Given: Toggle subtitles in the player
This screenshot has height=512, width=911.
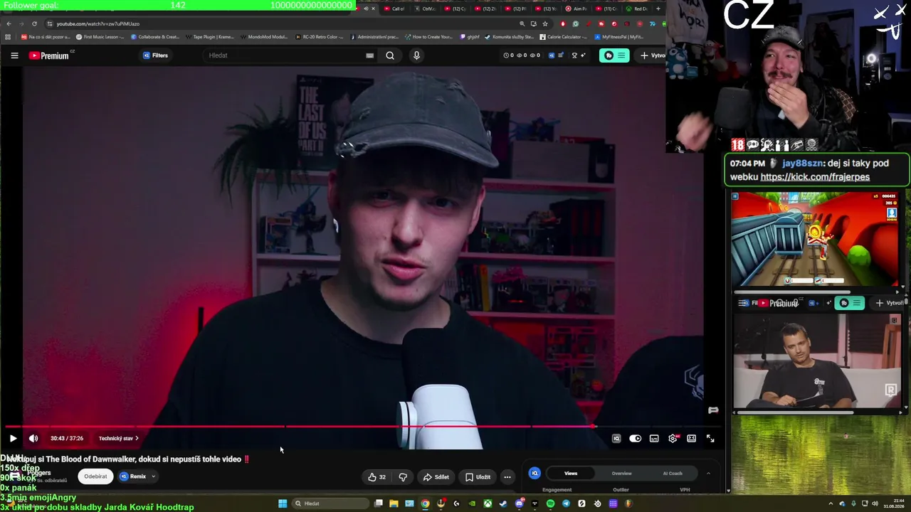Looking at the screenshot, I should coord(654,439).
